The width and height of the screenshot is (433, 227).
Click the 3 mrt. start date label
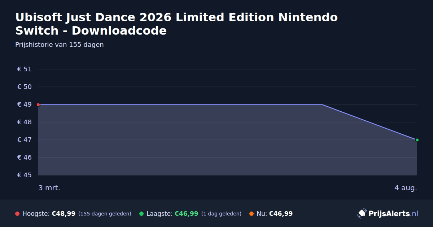point(49,188)
